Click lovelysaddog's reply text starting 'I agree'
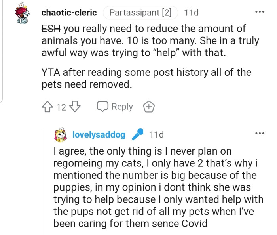 [x=154, y=187]
